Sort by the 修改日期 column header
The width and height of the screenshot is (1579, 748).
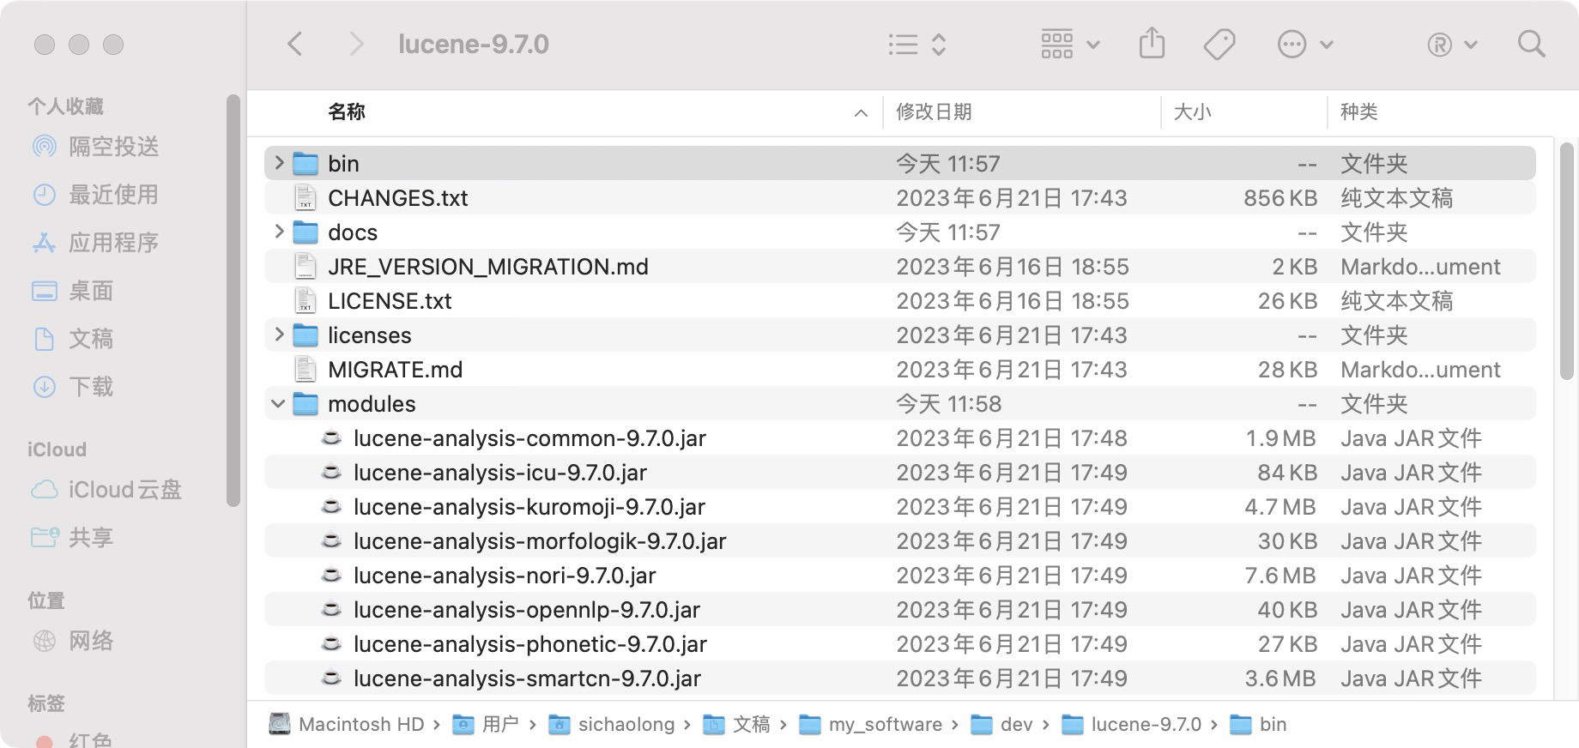934,112
